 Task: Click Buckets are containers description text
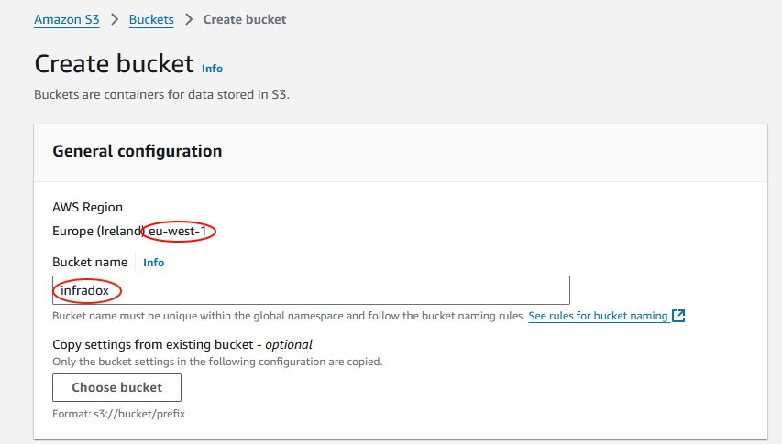click(161, 94)
